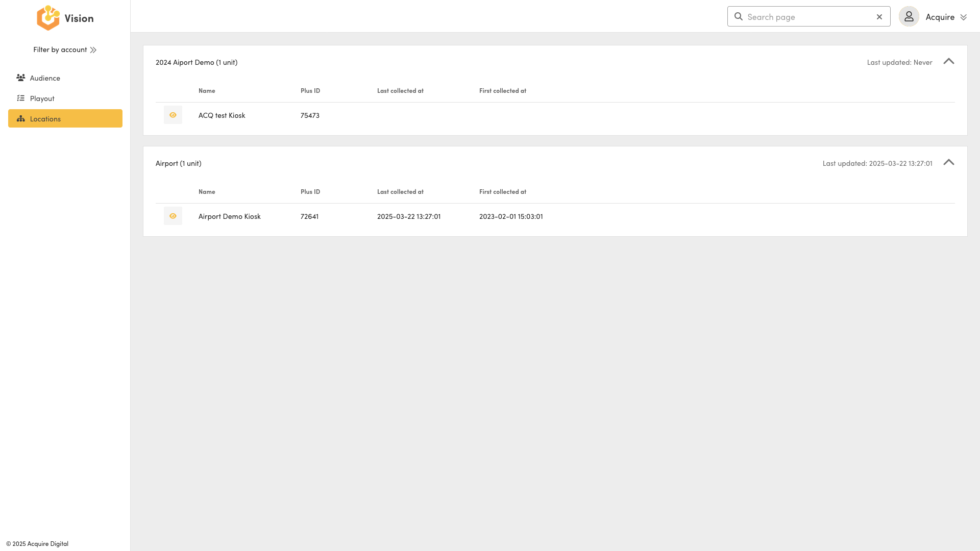This screenshot has width=980, height=551.
Task: View ACQ test Kiosk with eye icon
Action: [173, 115]
